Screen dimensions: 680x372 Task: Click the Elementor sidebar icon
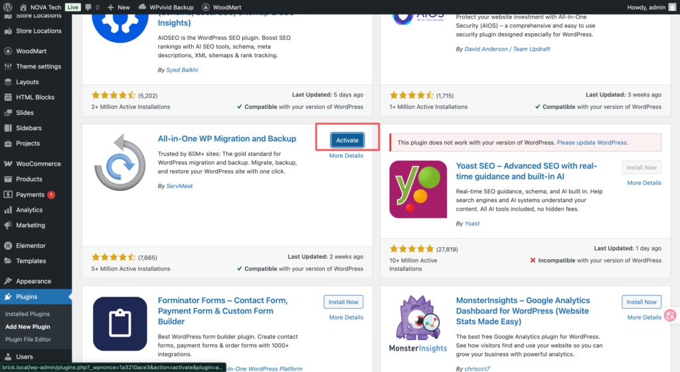click(x=8, y=245)
